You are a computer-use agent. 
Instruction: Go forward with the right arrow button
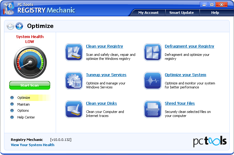(x=19, y=26)
